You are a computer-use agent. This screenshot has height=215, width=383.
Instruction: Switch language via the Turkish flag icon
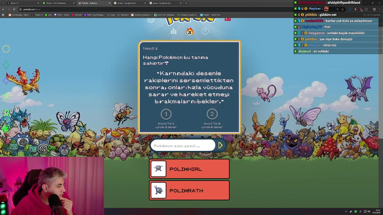(228, 19)
